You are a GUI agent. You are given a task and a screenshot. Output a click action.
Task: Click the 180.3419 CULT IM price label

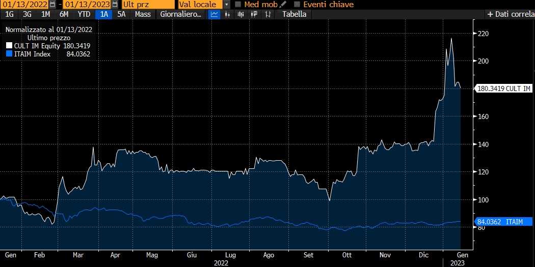[503, 88]
